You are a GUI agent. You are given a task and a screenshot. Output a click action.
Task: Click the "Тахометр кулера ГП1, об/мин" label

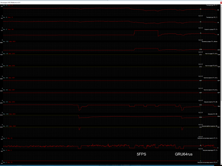click(x=210, y=41)
